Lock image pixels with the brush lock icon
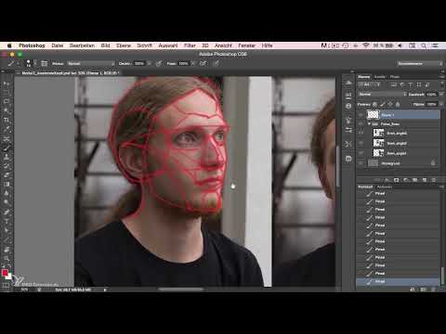446x334 pixels. click(x=383, y=105)
